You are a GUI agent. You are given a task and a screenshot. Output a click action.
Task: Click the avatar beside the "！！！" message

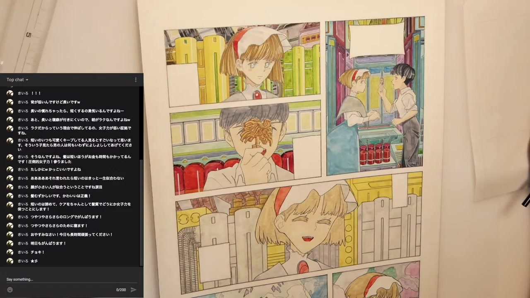coord(10,93)
